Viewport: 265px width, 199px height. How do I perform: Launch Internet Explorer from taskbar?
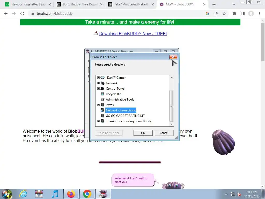tap(23, 194)
